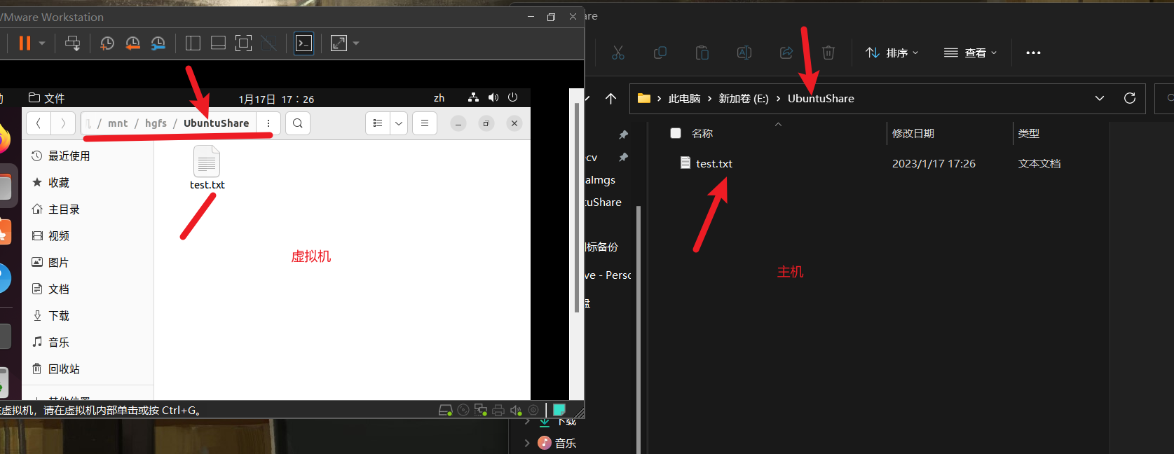Screen dimensions: 1174x454
Task: Switch Ubuntu Files to list view
Action: (x=378, y=123)
